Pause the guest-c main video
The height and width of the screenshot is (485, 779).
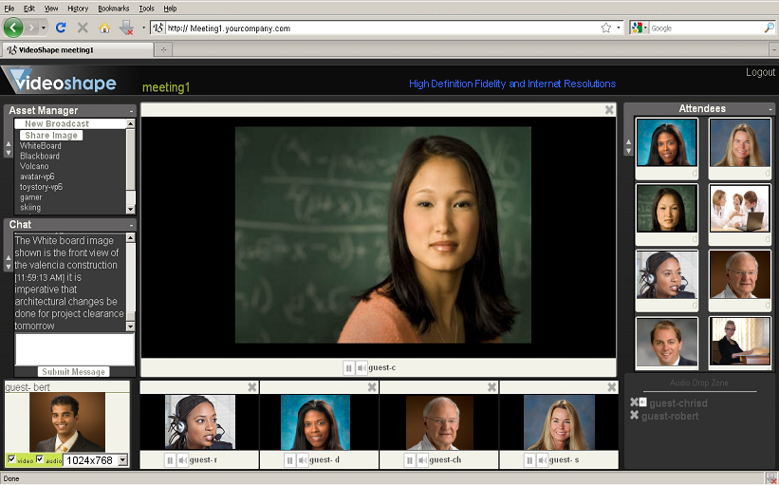349,367
